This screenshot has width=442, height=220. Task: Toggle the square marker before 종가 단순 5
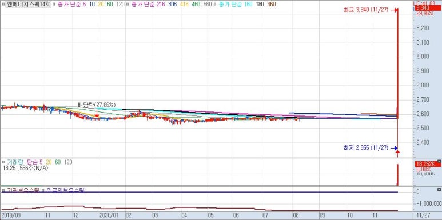point(54,5)
